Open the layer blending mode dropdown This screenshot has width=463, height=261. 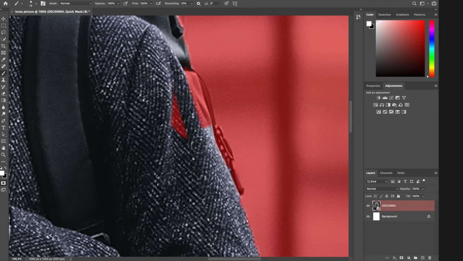pos(381,189)
